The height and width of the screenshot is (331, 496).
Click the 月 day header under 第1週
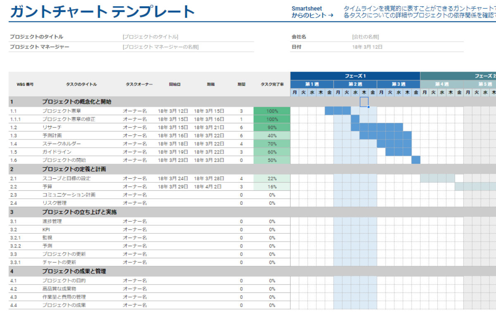(x=294, y=92)
